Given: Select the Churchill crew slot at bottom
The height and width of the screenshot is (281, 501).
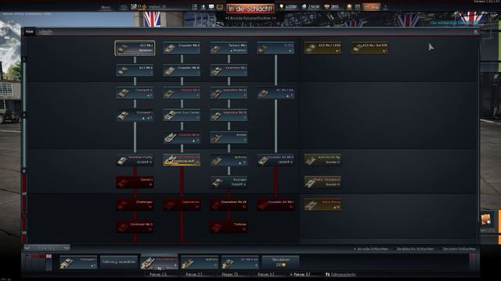Looking at the screenshot, I should (160, 262).
